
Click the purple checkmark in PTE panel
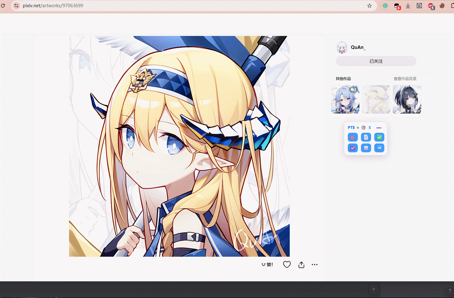coord(352,148)
